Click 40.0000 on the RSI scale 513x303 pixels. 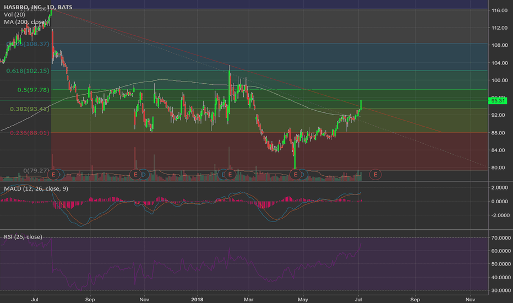tap(501, 278)
